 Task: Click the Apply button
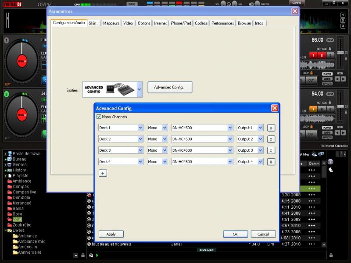111,234
